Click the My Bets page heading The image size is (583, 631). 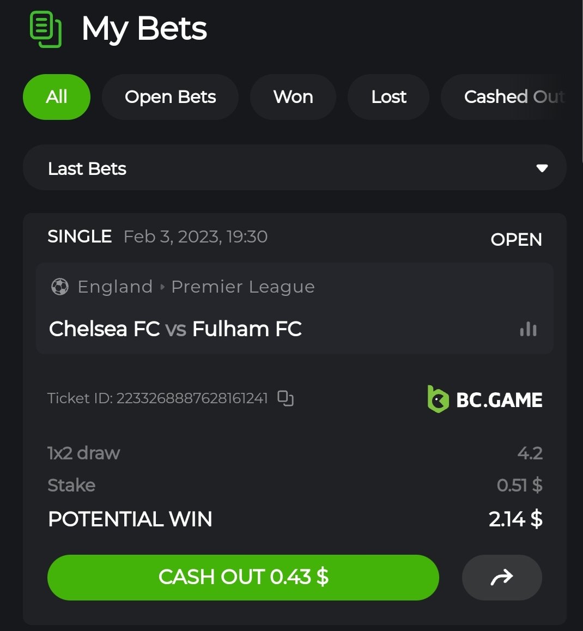click(x=144, y=28)
